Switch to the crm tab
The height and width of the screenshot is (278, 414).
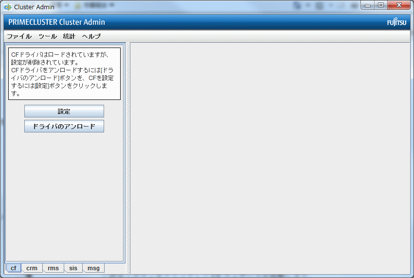click(x=32, y=268)
